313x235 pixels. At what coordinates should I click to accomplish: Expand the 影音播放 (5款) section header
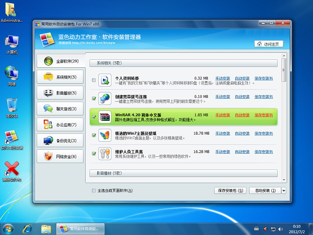point(183,173)
